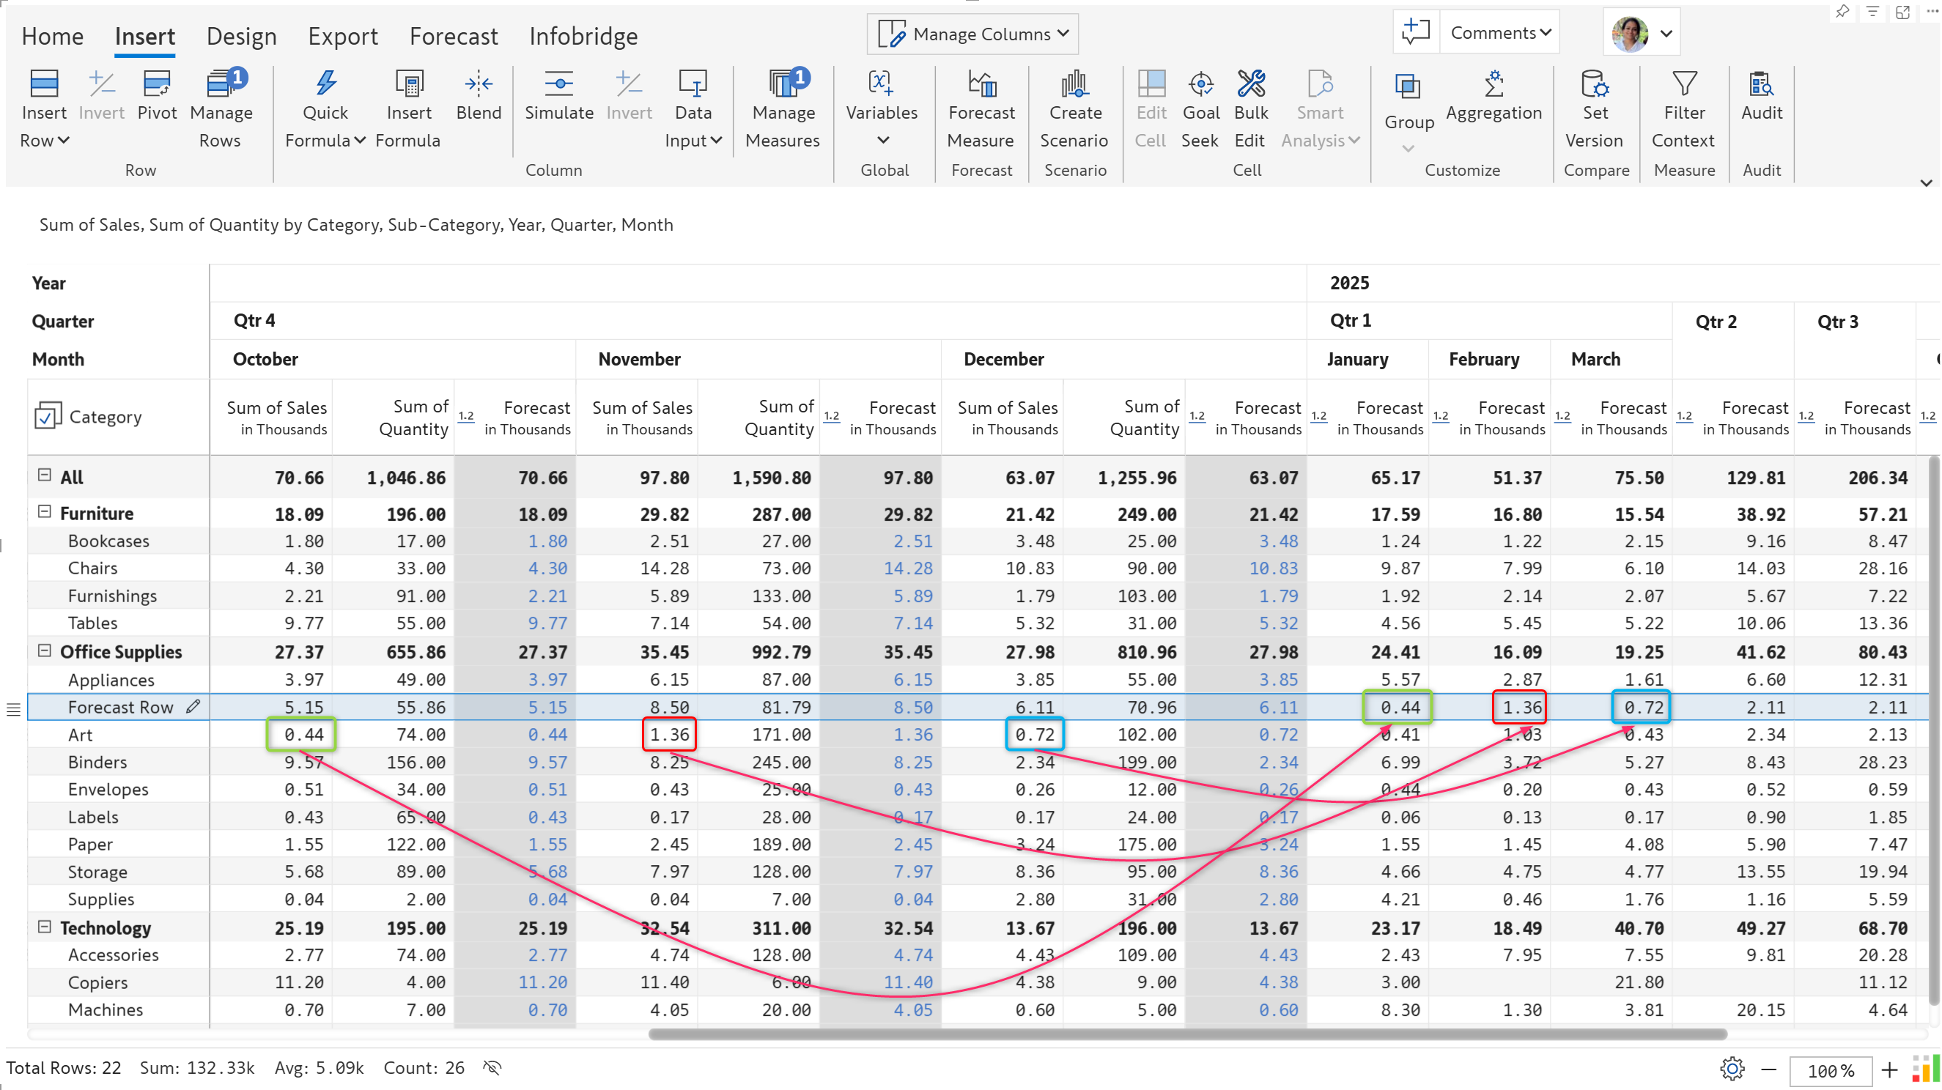1942x1090 pixels.
Task: Click the Quick Formula lightning icon
Action: point(325,84)
